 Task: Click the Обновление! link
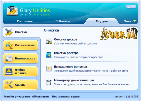coord(41,96)
